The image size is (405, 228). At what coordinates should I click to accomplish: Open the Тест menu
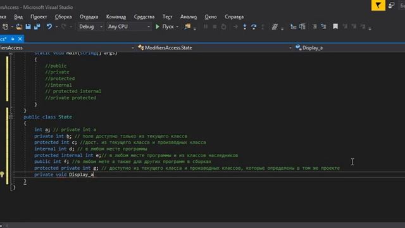167,17
